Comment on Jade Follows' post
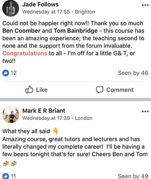This screenshot has width=151, height=179. [115, 90]
